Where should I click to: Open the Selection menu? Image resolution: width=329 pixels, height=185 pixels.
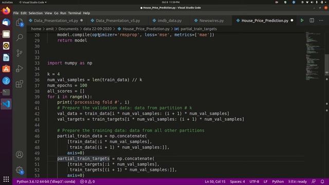tap(35, 13)
